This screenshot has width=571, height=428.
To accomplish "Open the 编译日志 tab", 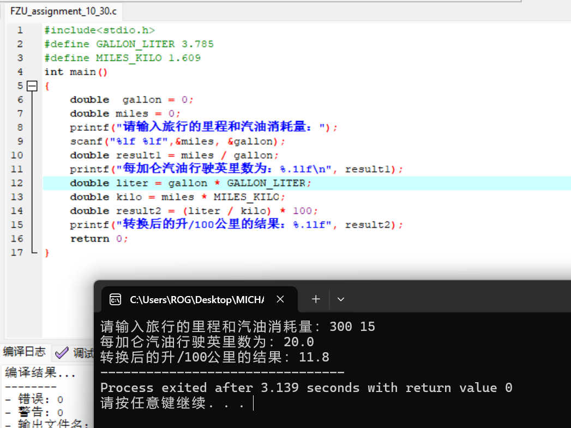I will 25,352.
